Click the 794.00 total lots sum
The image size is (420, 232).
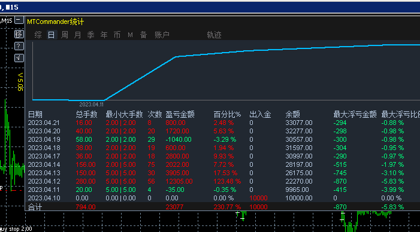(86, 207)
